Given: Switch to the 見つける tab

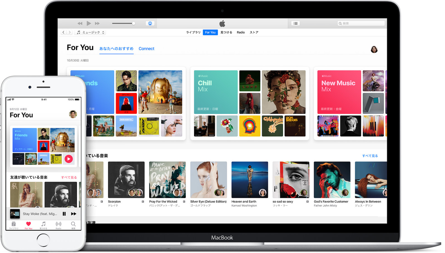Looking at the screenshot, I should (x=226, y=32).
